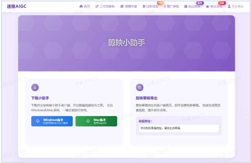251x163 pixels.
Task: Click the 福利 badge above 每日签到
Action: pyautogui.click(x=200, y=3)
